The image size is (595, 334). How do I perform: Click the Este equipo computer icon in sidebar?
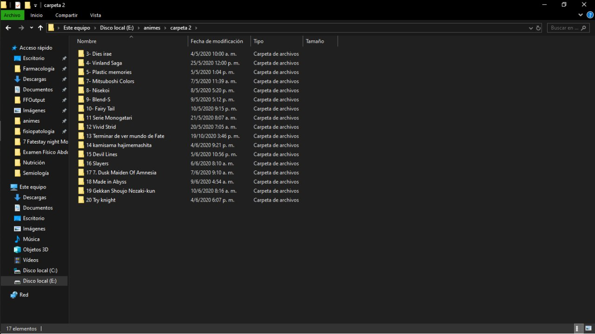pos(14,187)
